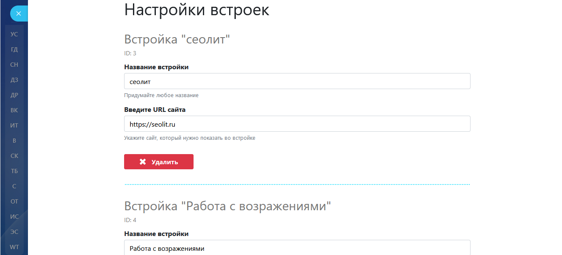Open the ДЗ sidebar item
Image resolution: width=562 pixels, height=255 pixels.
click(14, 80)
